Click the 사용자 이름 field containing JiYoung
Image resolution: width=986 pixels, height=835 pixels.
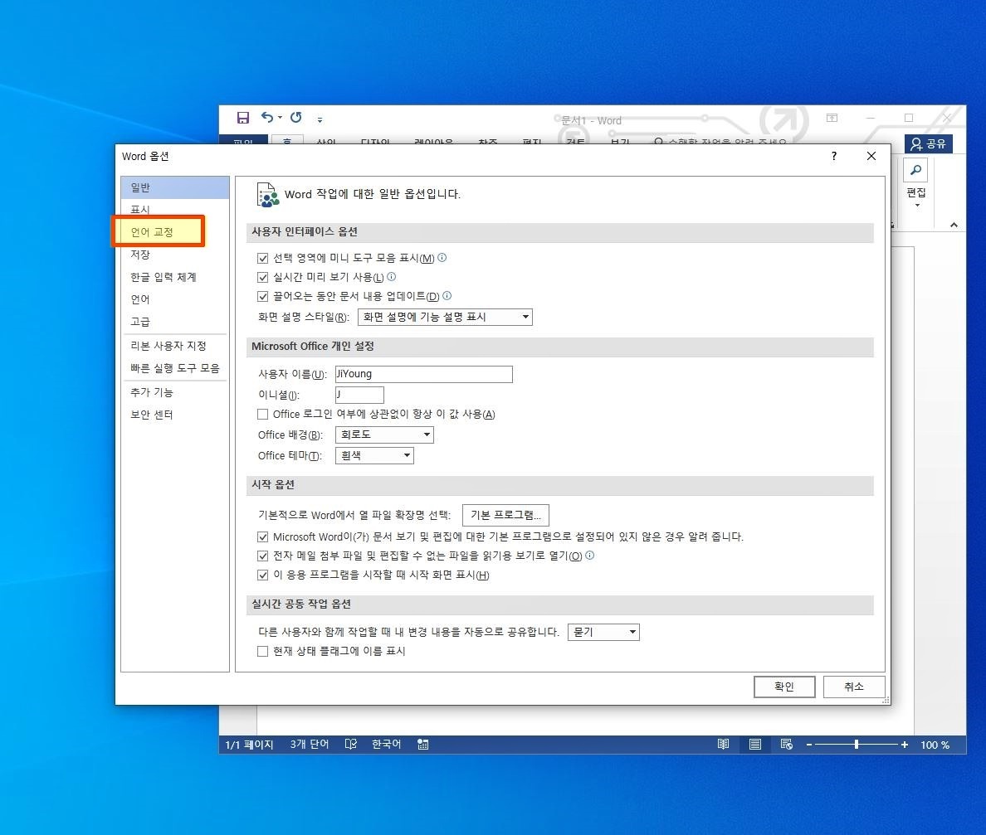point(424,374)
